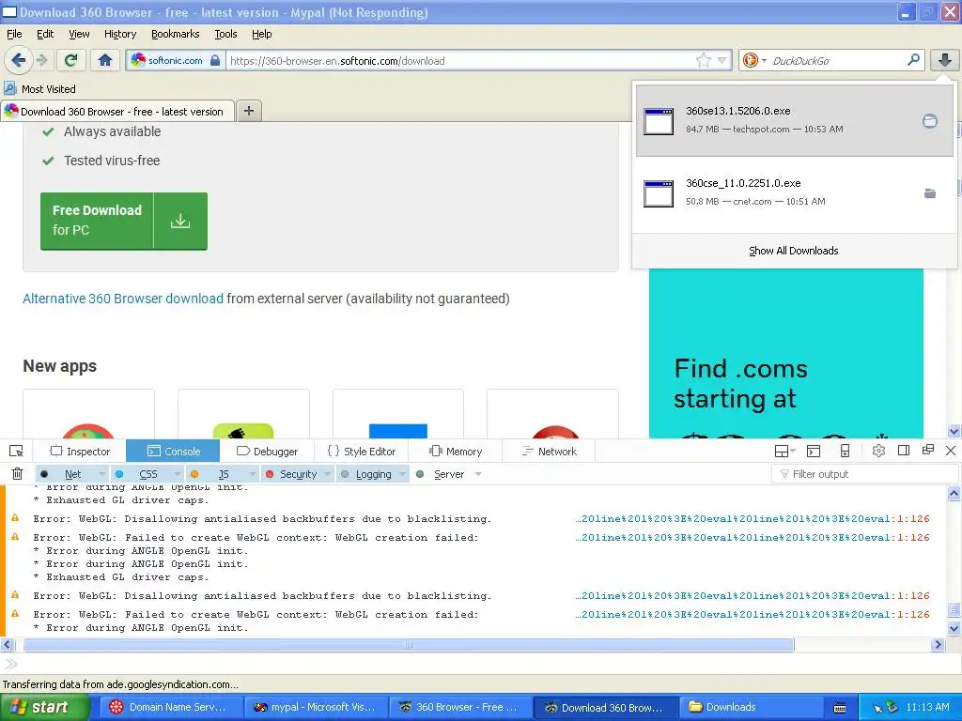Open a new tab with plus button
Image resolution: width=962 pixels, height=721 pixels.
(x=248, y=111)
